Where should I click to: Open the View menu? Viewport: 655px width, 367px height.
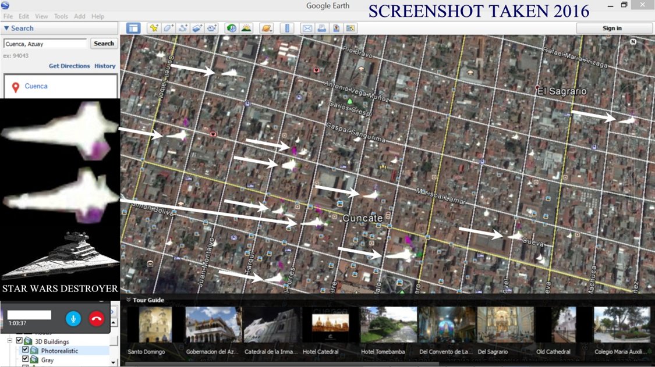pos(41,16)
